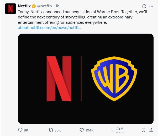Click the Grok circle-slash icon
The height and width of the screenshot is (137, 158).
144,6
